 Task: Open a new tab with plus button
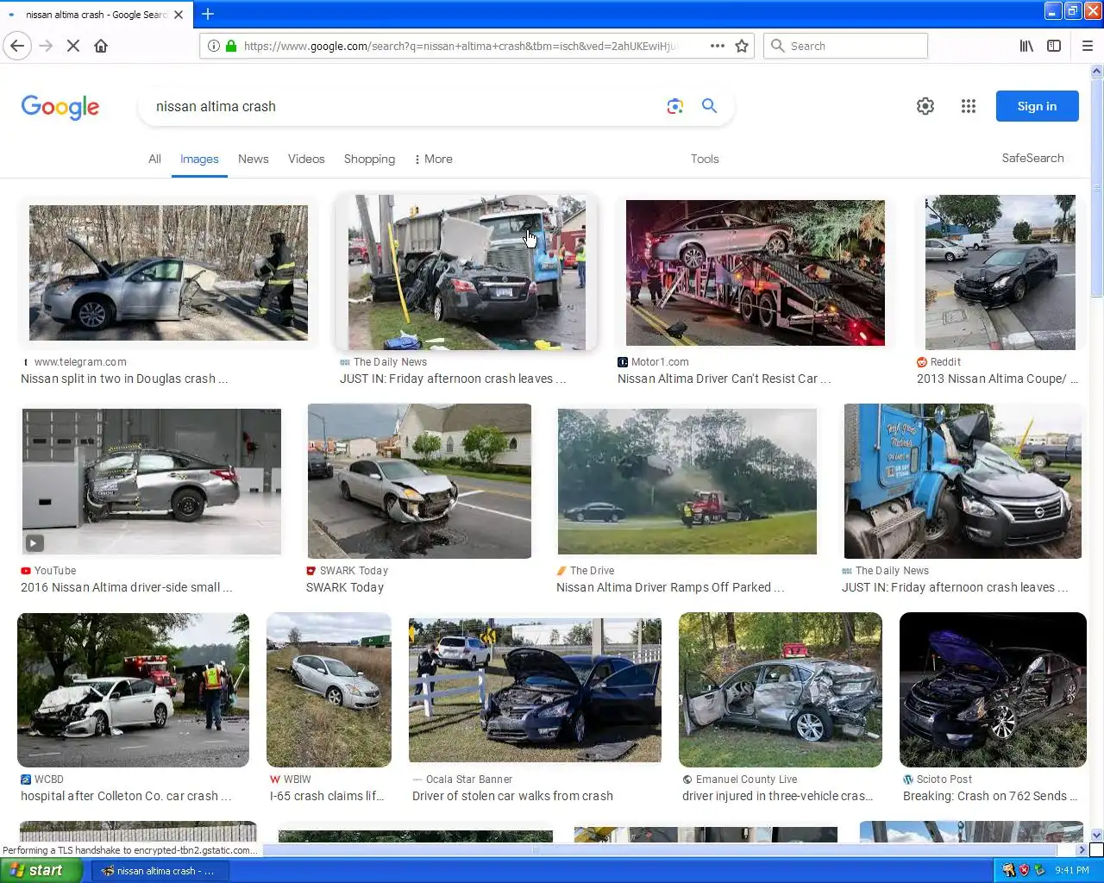(208, 14)
